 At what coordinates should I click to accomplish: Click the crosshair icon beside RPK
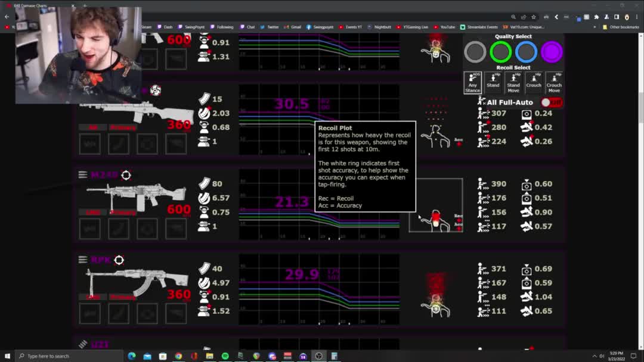pos(119,260)
